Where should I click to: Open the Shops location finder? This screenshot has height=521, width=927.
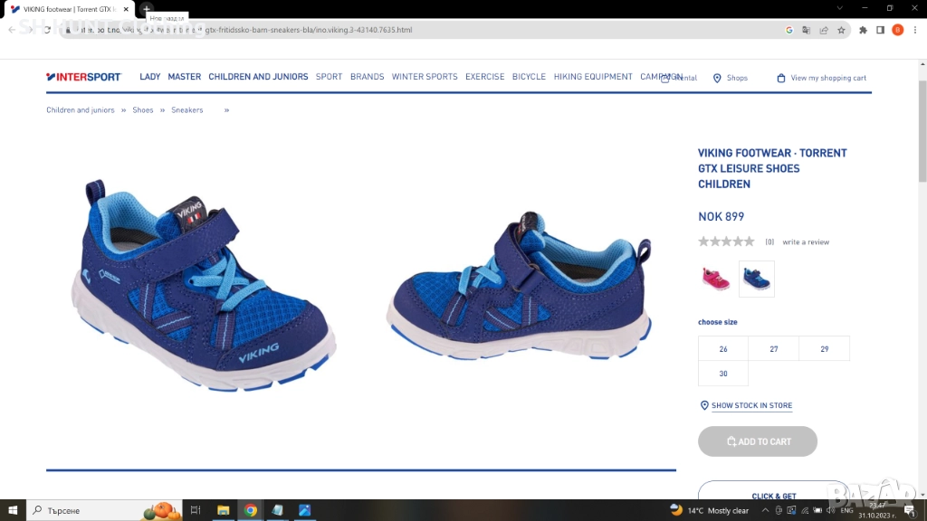731,78
